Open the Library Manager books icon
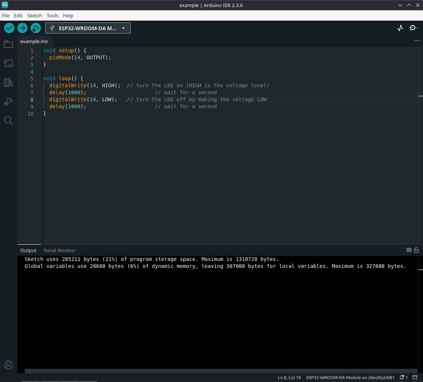 (x=8, y=82)
